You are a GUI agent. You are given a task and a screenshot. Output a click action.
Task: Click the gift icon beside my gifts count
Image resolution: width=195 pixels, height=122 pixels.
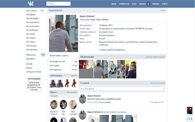[76, 66]
